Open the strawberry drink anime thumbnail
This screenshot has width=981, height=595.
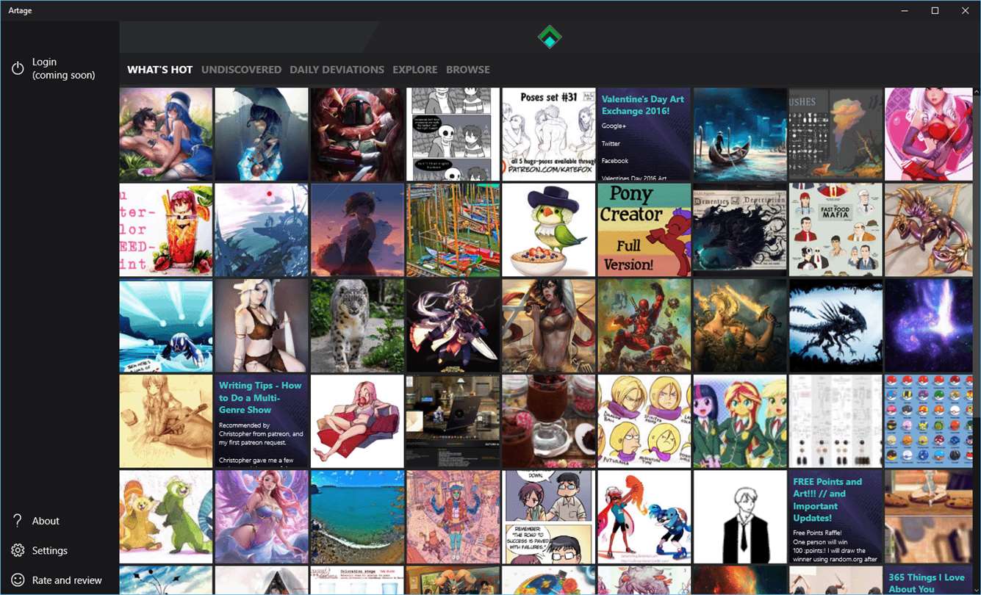166,230
